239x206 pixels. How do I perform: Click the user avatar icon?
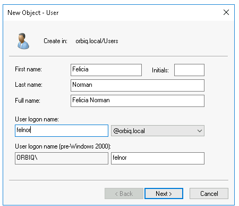click(x=23, y=41)
